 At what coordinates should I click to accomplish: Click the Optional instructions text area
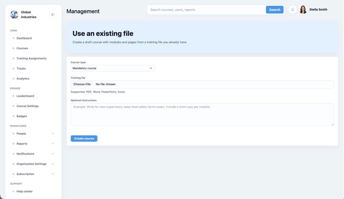[x=202, y=114]
